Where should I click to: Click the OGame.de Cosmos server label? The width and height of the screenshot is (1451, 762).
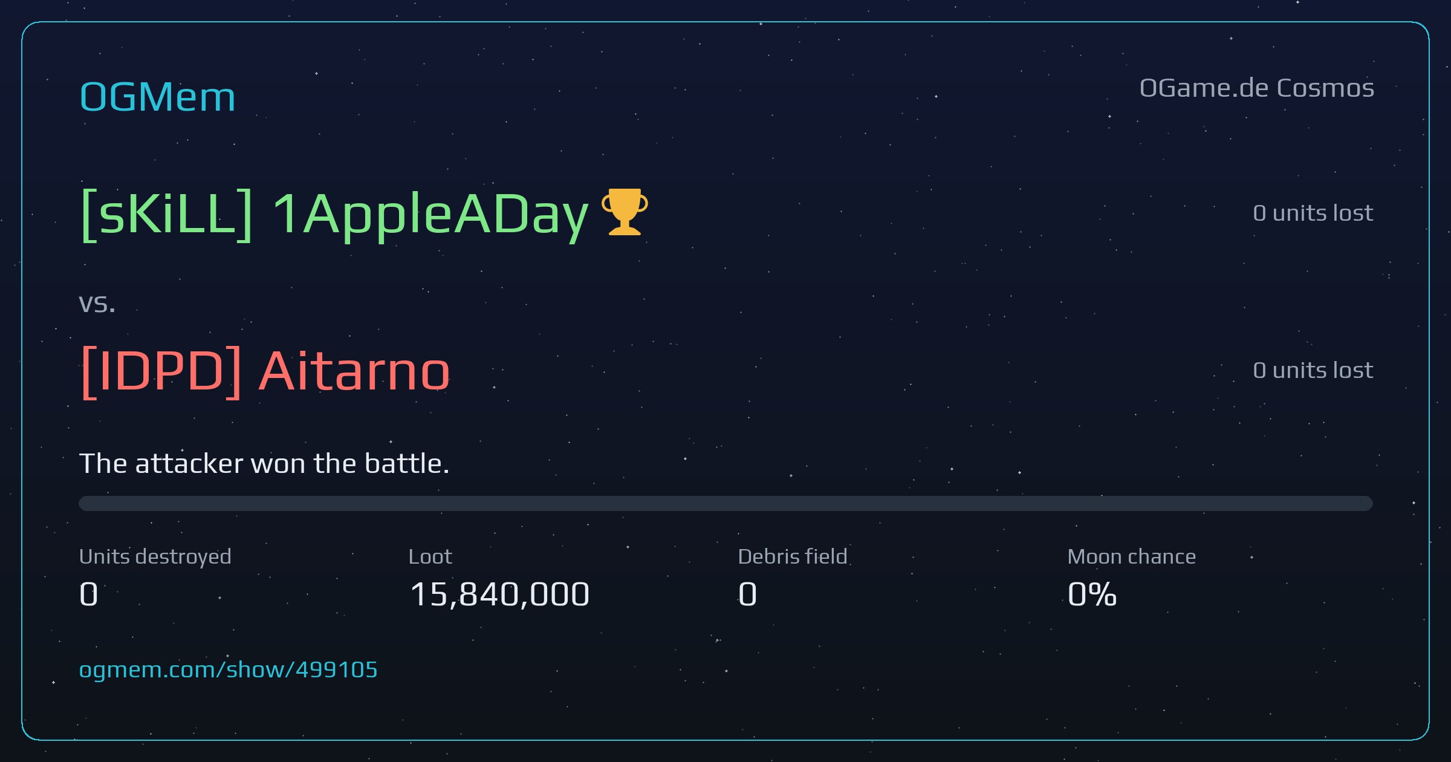coord(1257,88)
